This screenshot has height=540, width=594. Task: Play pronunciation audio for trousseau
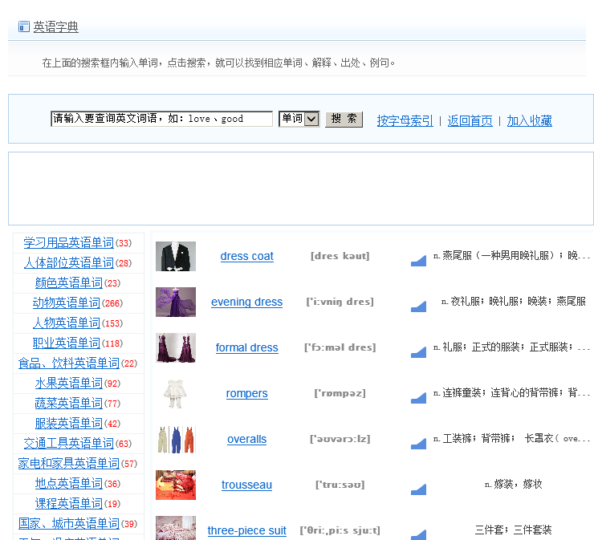[x=418, y=489]
